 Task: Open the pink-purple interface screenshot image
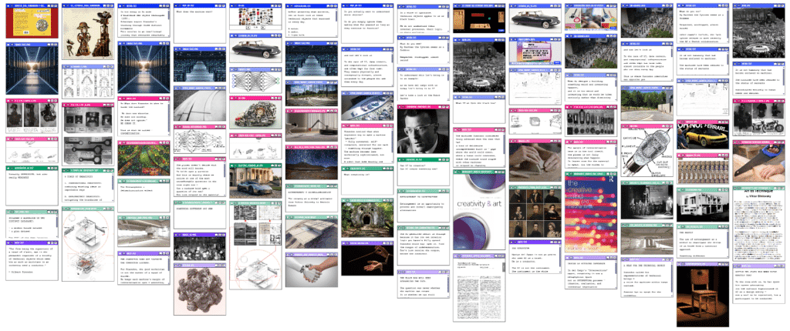(535, 52)
